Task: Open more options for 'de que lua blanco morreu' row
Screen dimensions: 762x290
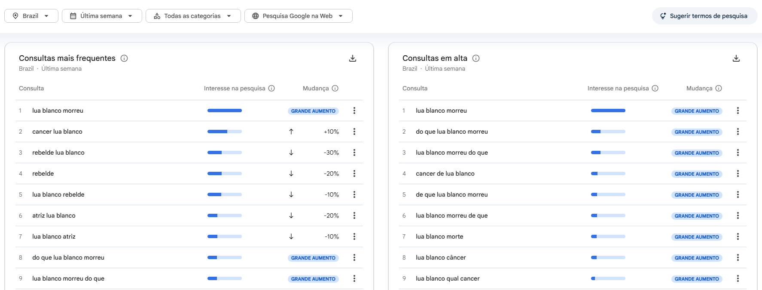Action: pyautogui.click(x=738, y=194)
